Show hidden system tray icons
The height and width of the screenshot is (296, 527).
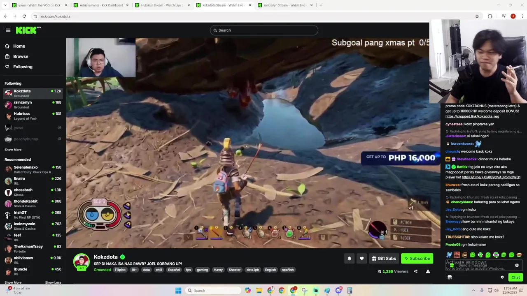tap(473, 291)
